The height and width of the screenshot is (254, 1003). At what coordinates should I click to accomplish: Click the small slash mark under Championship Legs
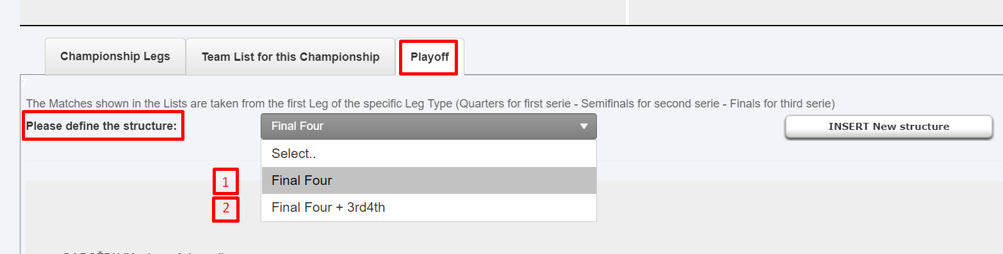(x=23, y=82)
